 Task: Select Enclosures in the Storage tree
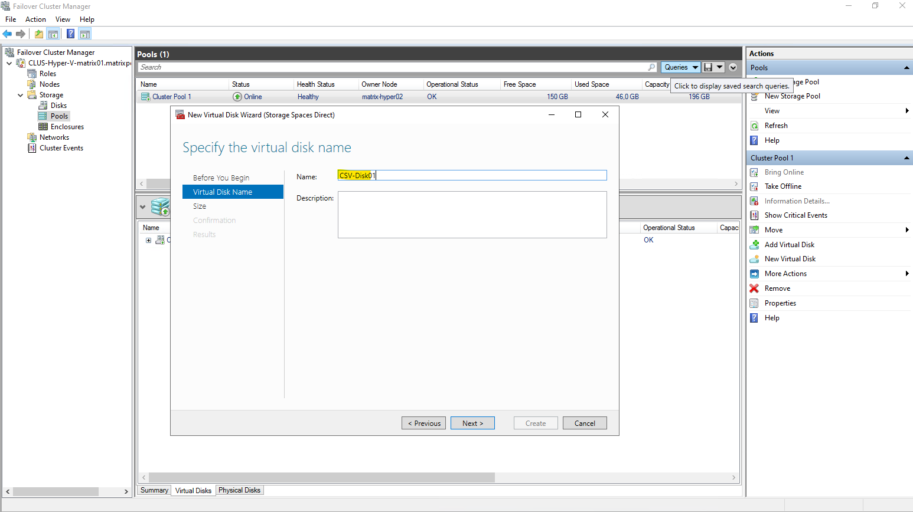coord(67,127)
